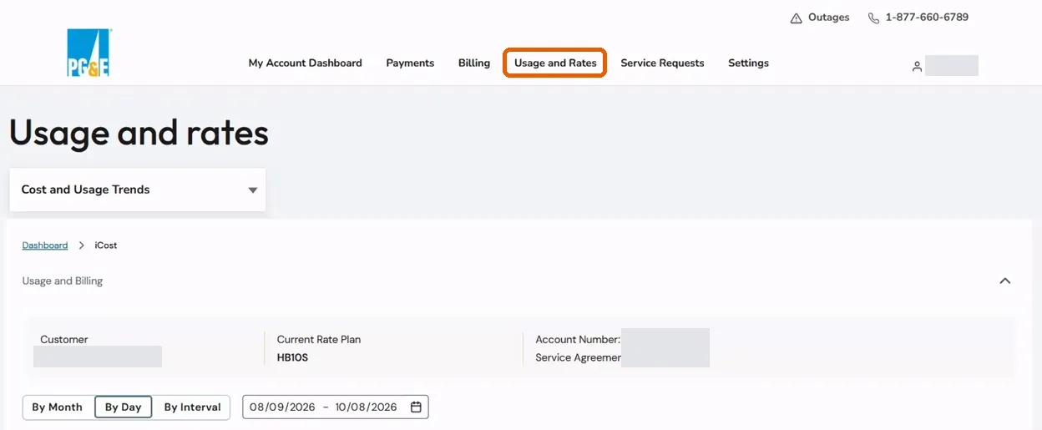
Task: Click the phone handset icon
Action: 873,18
